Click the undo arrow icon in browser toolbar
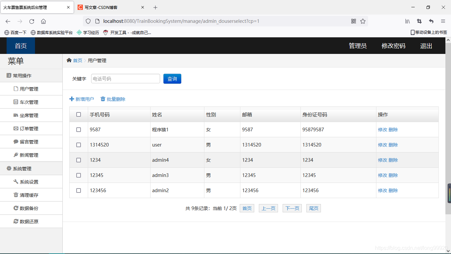This screenshot has height=254, width=451. pos(431,21)
